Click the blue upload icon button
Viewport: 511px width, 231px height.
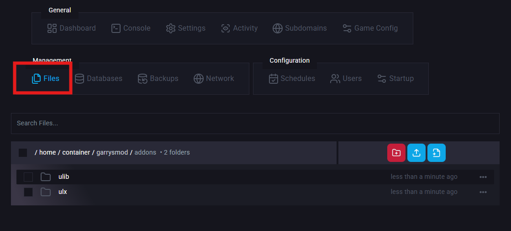pyautogui.click(x=416, y=153)
